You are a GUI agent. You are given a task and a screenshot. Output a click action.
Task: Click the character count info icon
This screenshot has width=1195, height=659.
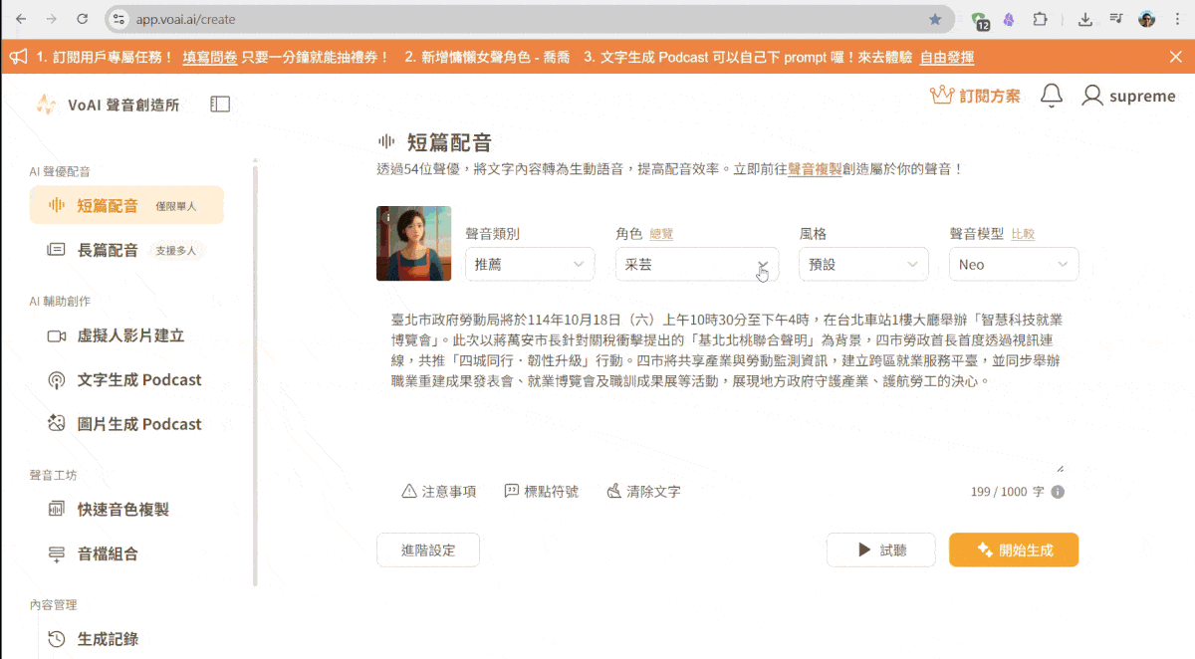pos(1058,492)
